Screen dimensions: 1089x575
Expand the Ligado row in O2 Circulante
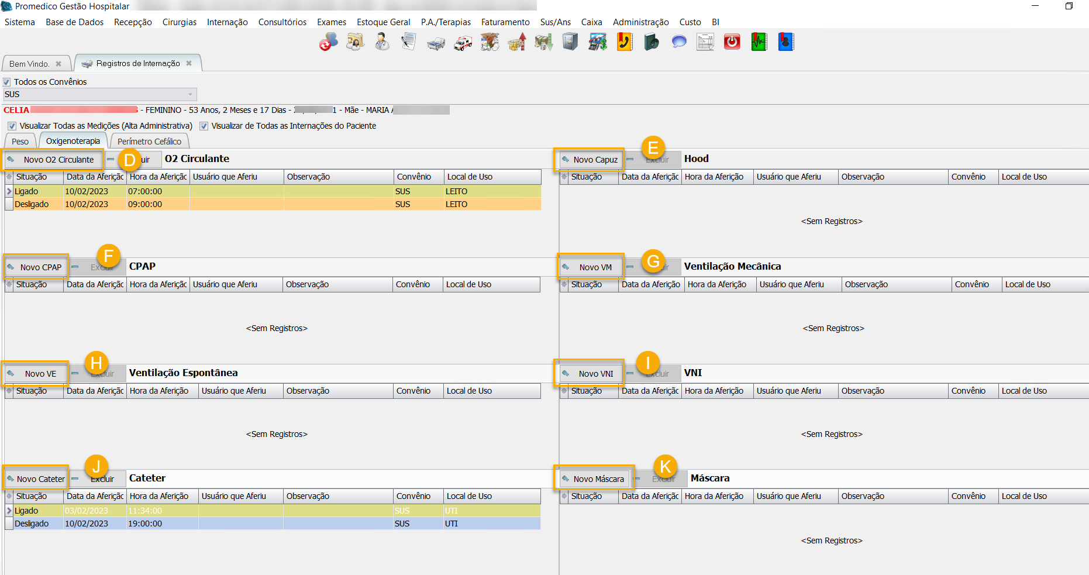click(x=9, y=191)
